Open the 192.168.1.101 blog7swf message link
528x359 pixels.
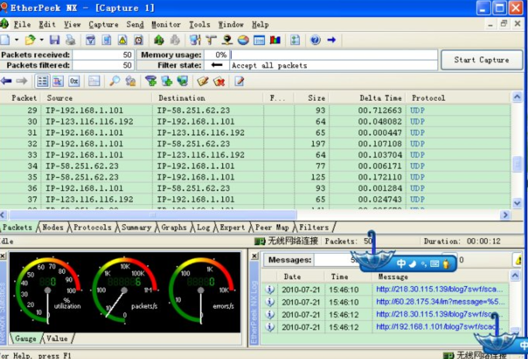tap(439, 327)
